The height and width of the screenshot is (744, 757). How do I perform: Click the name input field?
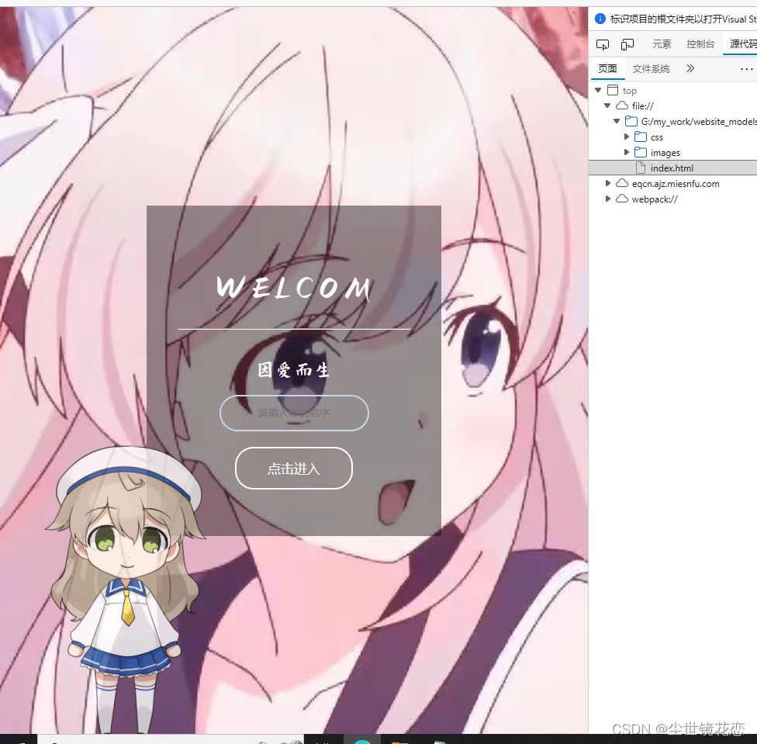[x=294, y=413]
